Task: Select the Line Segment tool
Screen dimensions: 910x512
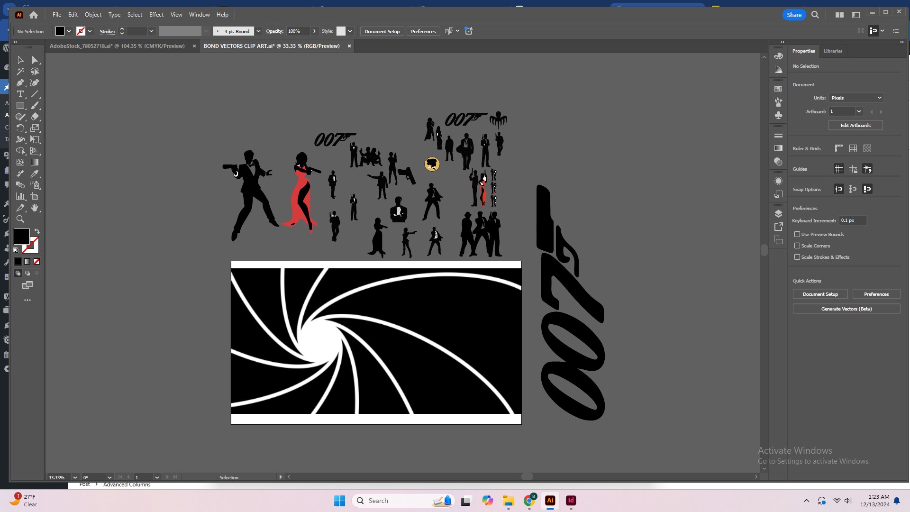Action: pos(35,94)
